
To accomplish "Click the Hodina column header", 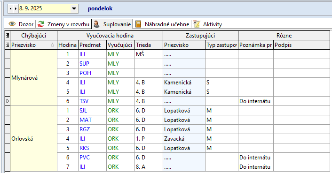I will click(x=68, y=45).
